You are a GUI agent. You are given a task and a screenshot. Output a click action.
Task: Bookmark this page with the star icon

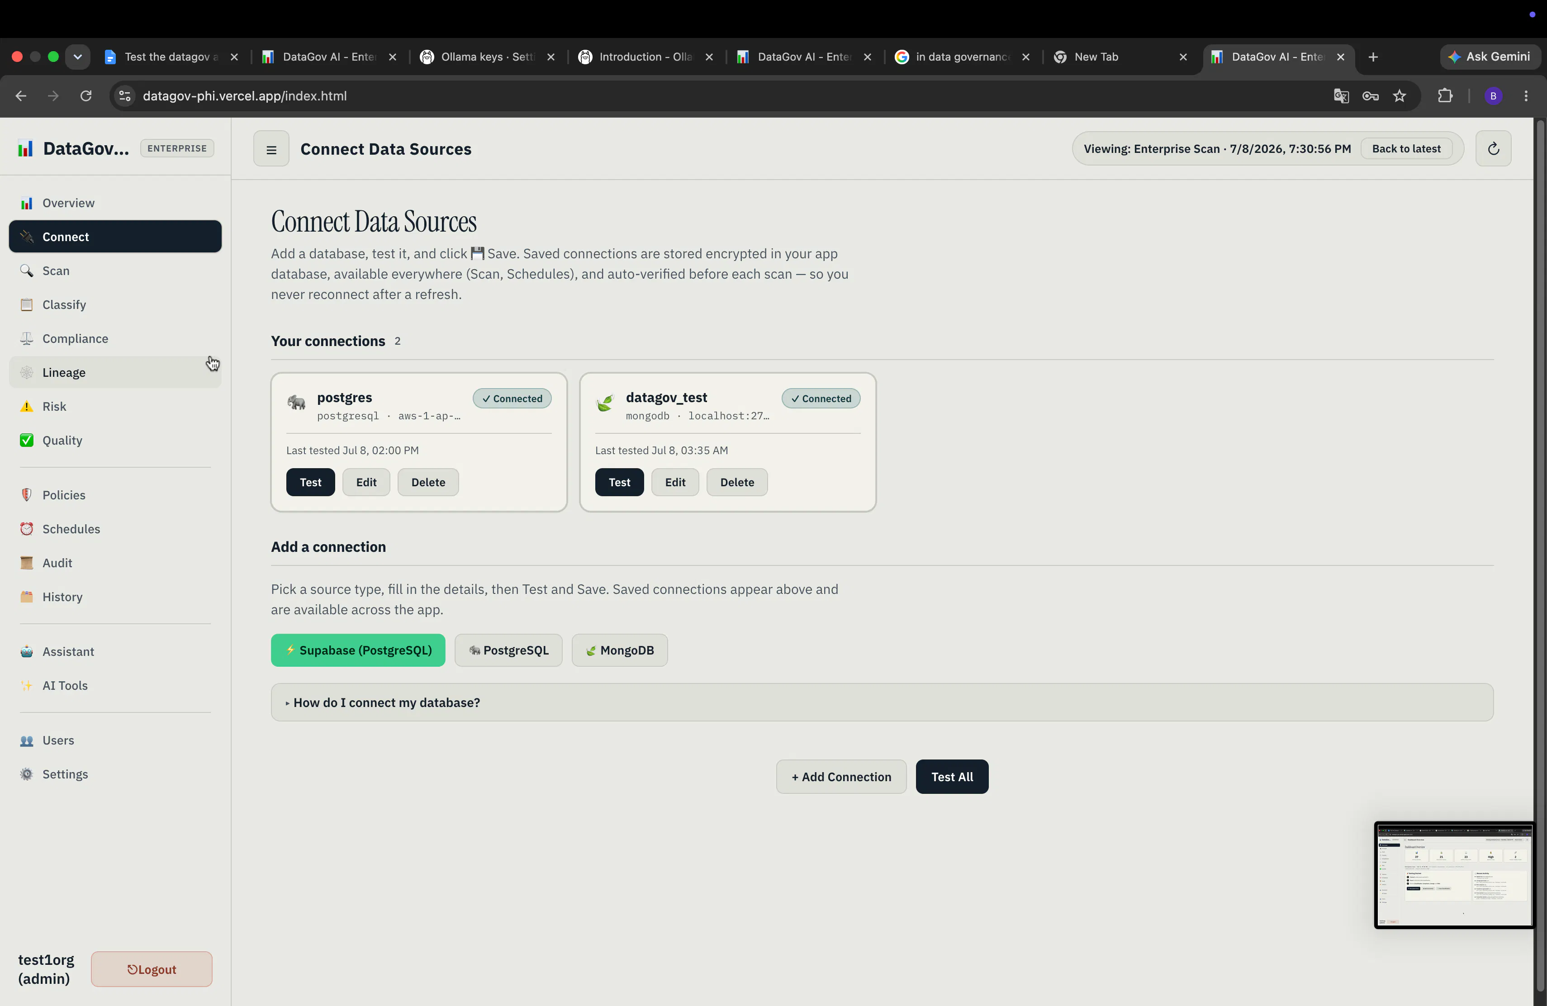tap(1400, 95)
